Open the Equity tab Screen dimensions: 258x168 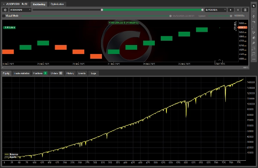click(6, 73)
